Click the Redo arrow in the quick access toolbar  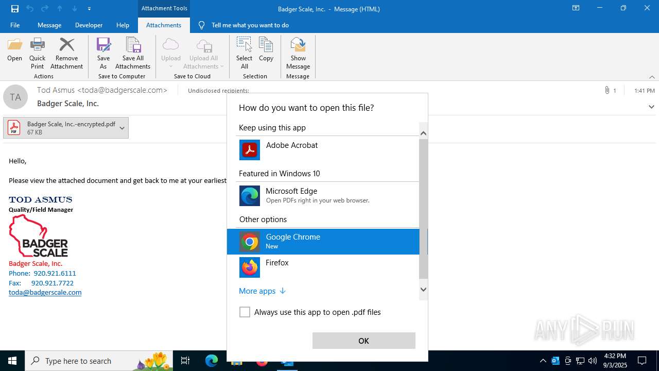point(45,9)
